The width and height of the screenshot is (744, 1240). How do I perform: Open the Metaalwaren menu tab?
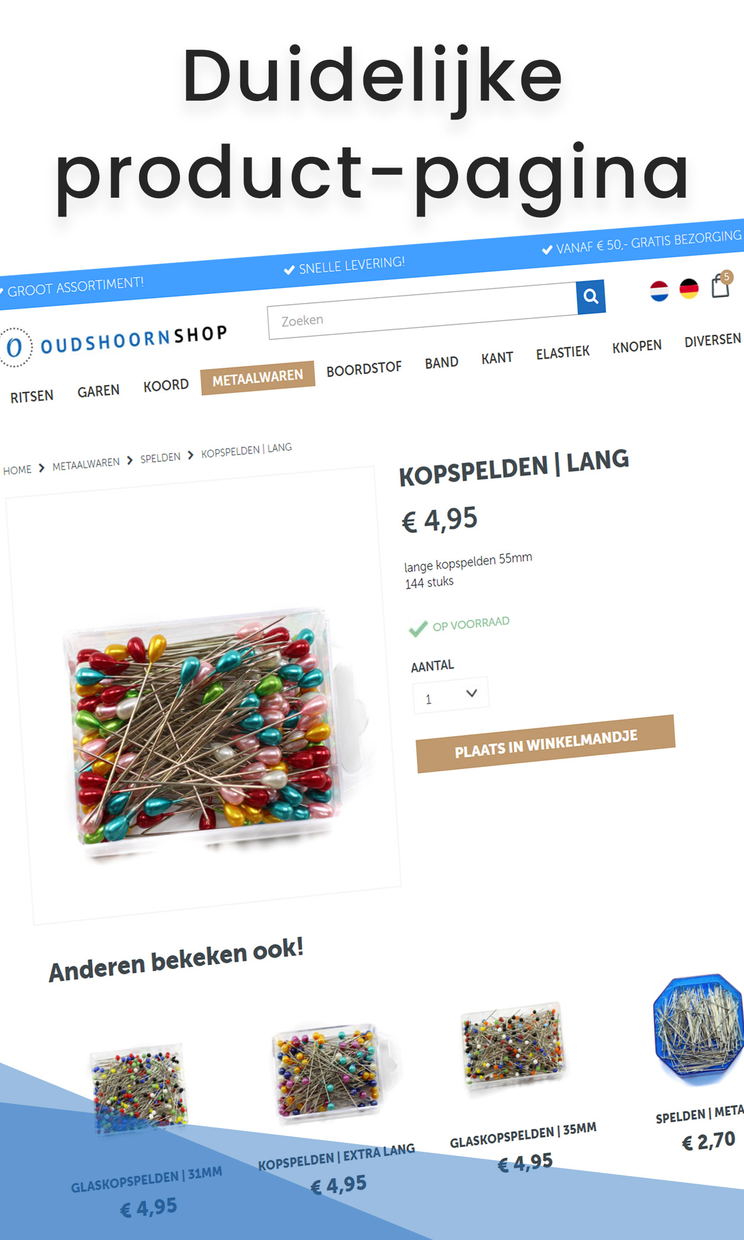coord(257,378)
